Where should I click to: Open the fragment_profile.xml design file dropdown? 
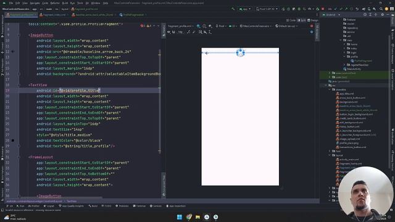point(181,26)
